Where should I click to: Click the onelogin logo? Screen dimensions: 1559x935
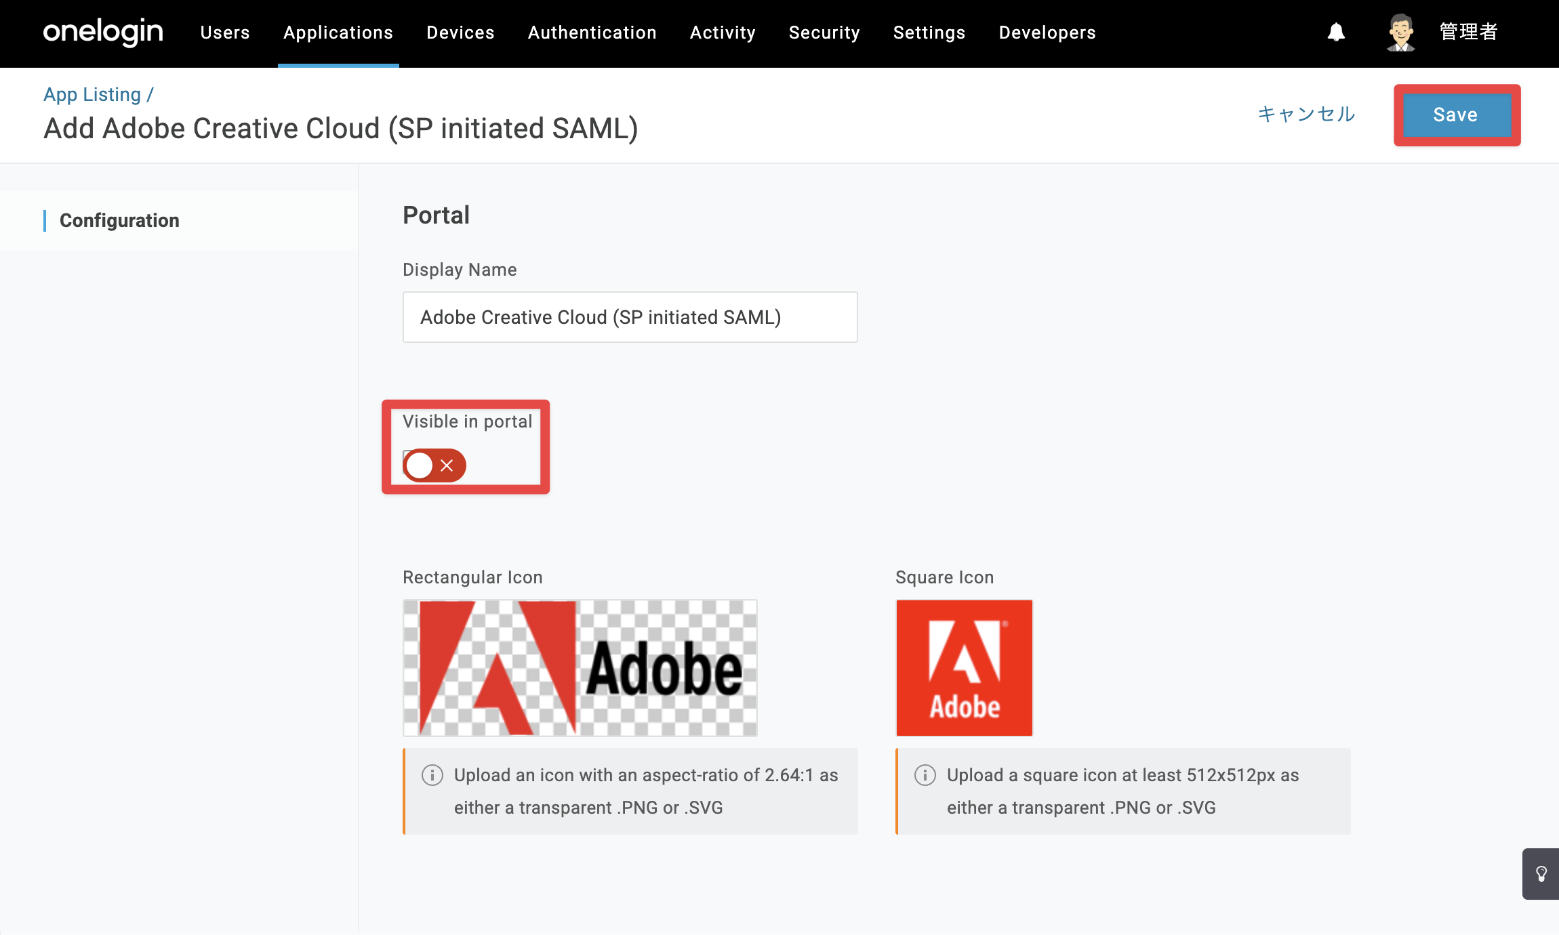tap(103, 32)
